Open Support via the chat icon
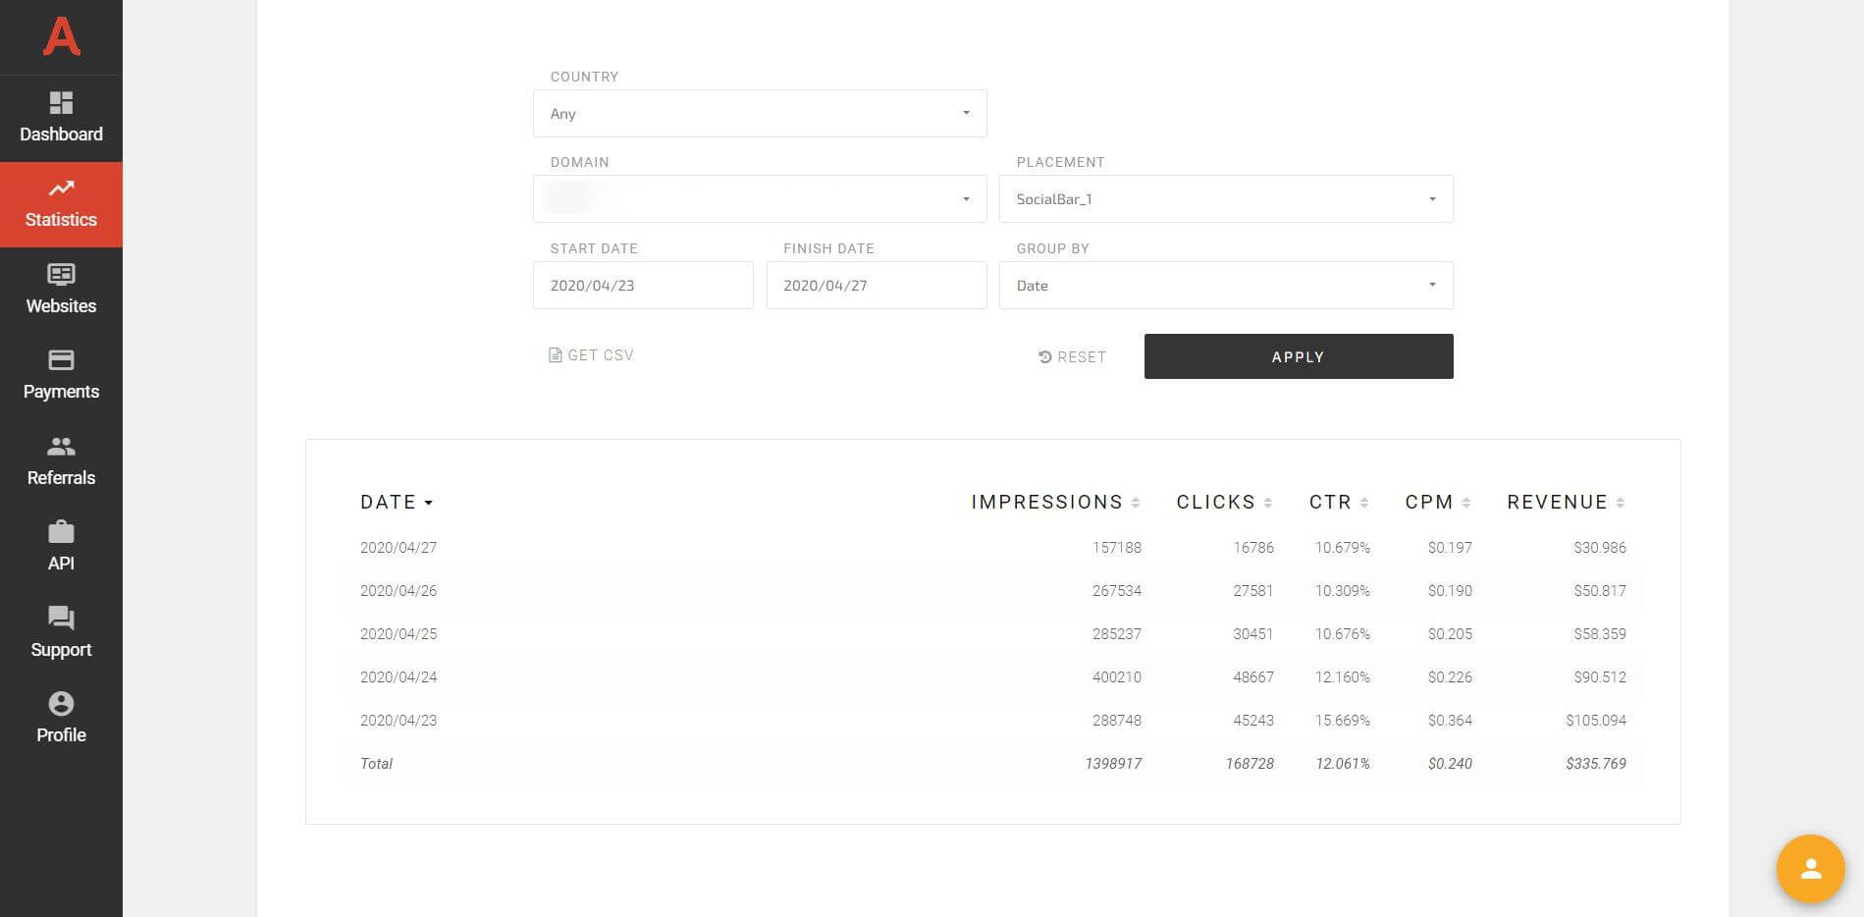This screenshot has width=1864, height=917. (61, 632)
